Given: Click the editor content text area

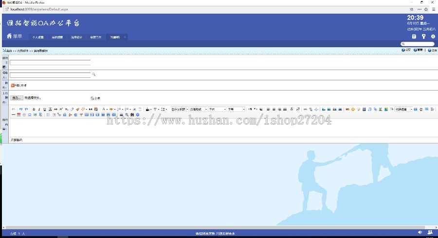Looking at the screenshot, I should click(x=223, y=128).
